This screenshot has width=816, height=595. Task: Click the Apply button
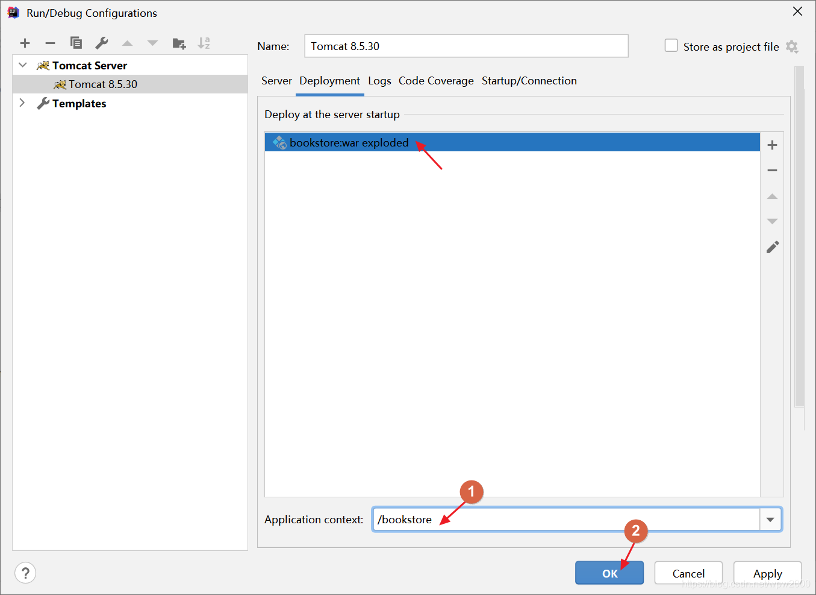767,573
